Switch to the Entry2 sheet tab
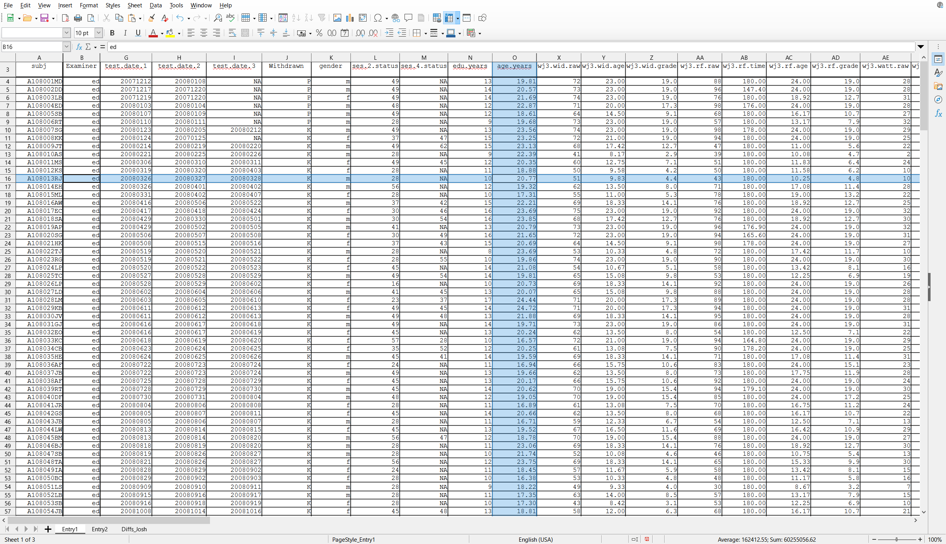This screenshot has width=946, height=544. (99, 529)
